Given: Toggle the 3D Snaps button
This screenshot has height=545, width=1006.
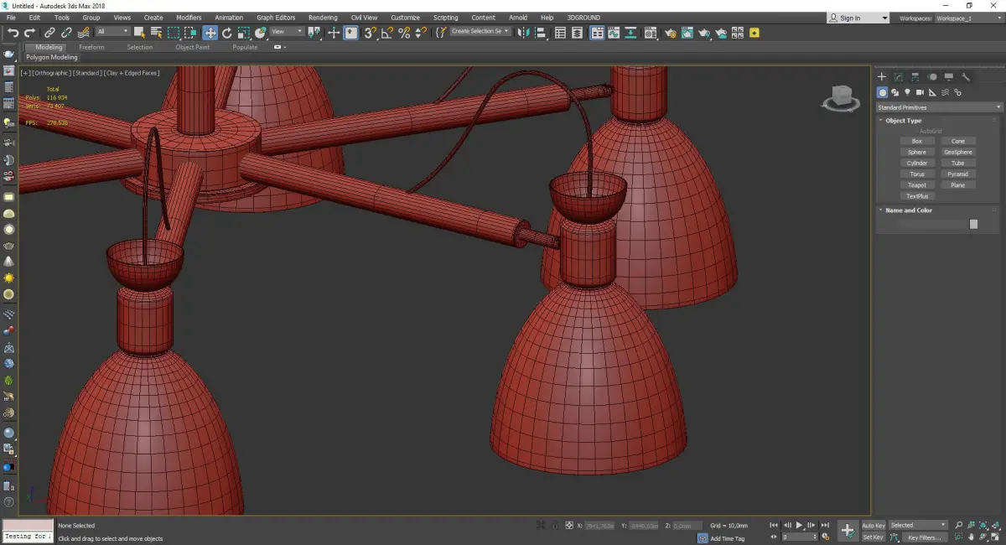Looking at the screenshot, I should point(370,33).
